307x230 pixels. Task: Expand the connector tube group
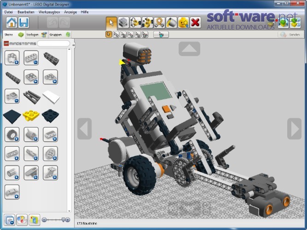[x=12, y=173]
